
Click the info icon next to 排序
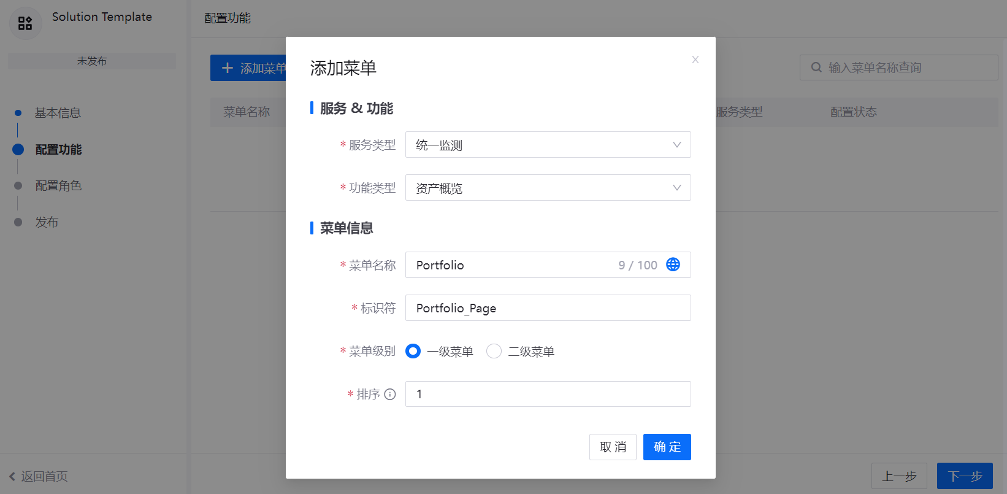(390, 395)
